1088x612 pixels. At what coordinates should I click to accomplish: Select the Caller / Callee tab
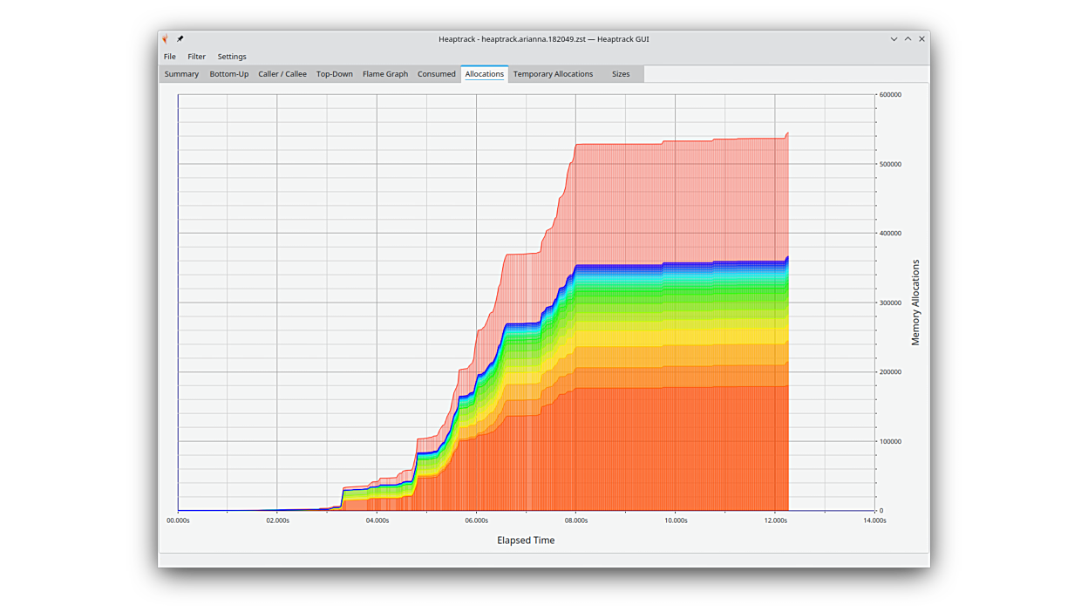(x=282, y=74)
